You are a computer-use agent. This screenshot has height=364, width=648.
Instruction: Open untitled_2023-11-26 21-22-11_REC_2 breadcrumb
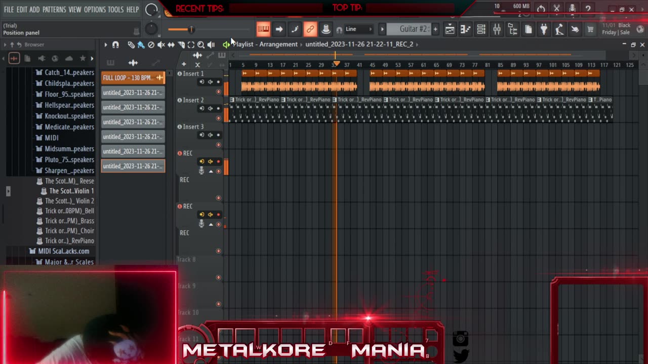tap(359, 44)
